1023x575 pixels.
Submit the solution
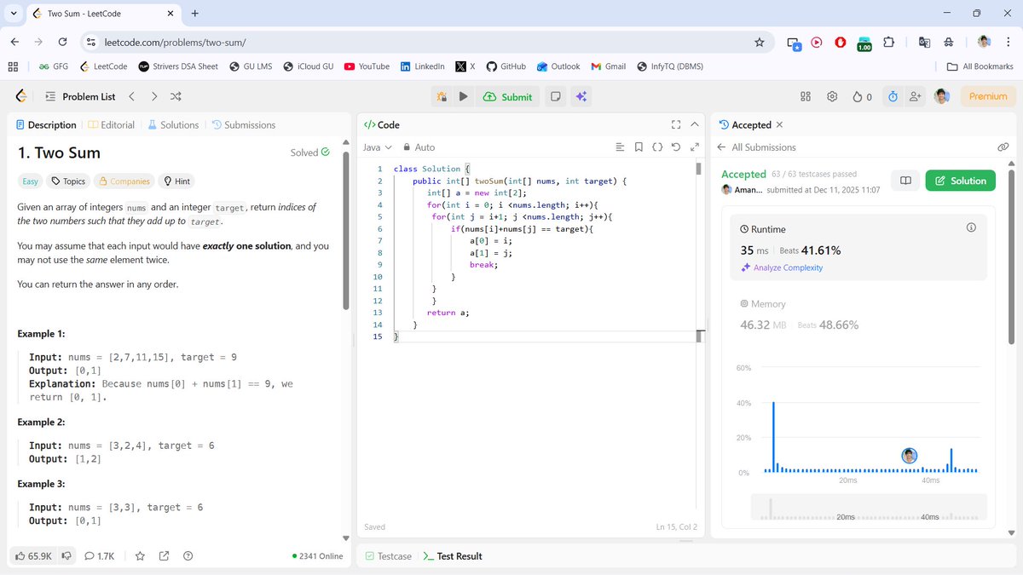508,96
